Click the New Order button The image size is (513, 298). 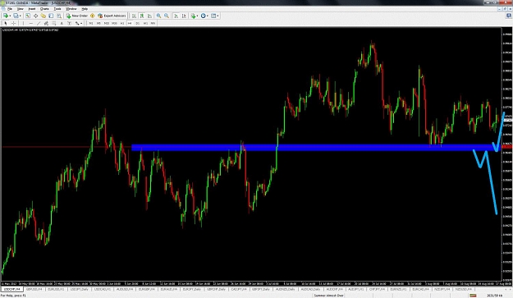pos(77,16)
